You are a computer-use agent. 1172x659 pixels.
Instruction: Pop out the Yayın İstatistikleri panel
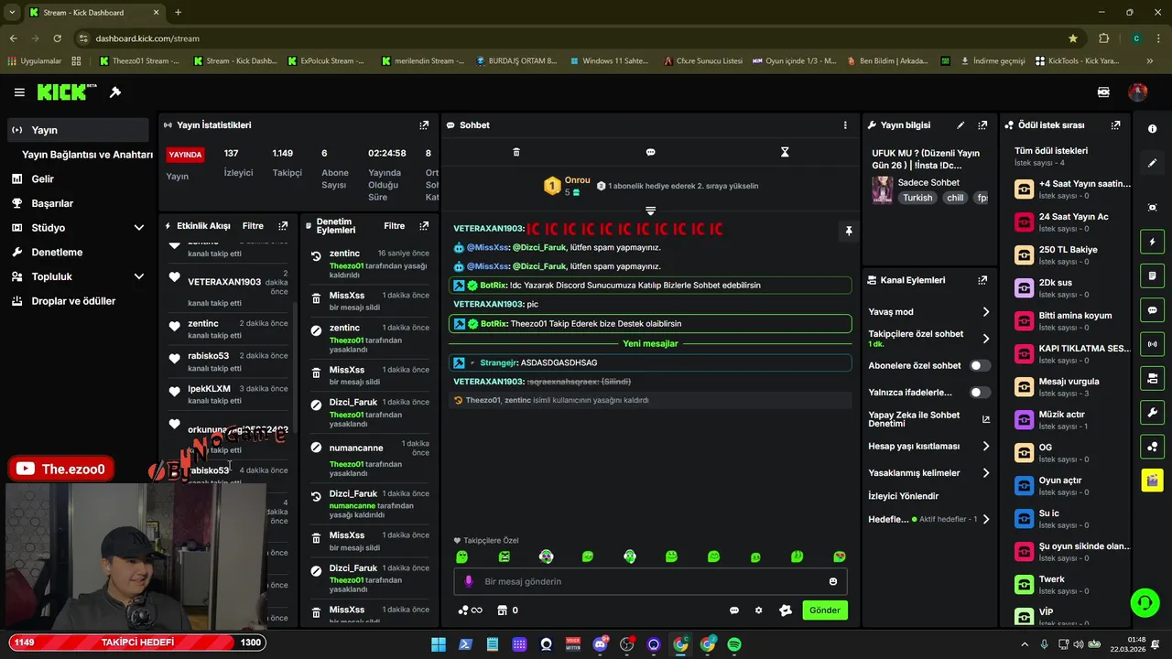click(424, 125)
